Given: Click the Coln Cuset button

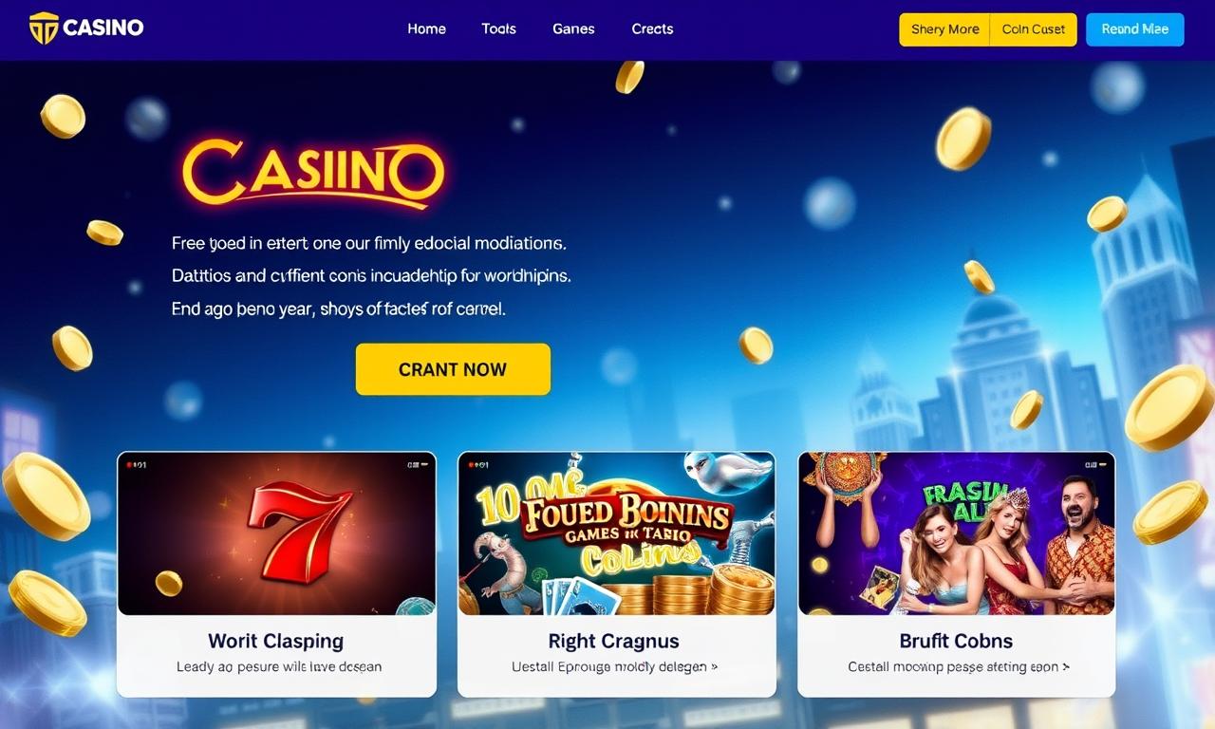Looking at the screenshot, I should point(1034,29).
